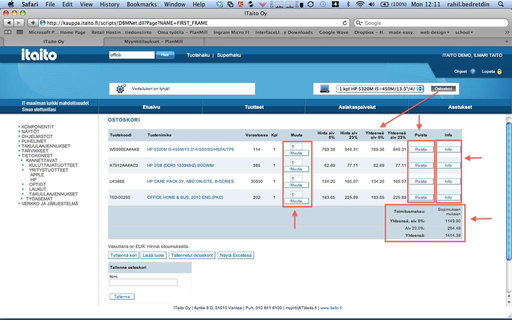The image size is (512, 320).
Task: Open the File menu
Action: pyautogui.click(x=50, y=4)
